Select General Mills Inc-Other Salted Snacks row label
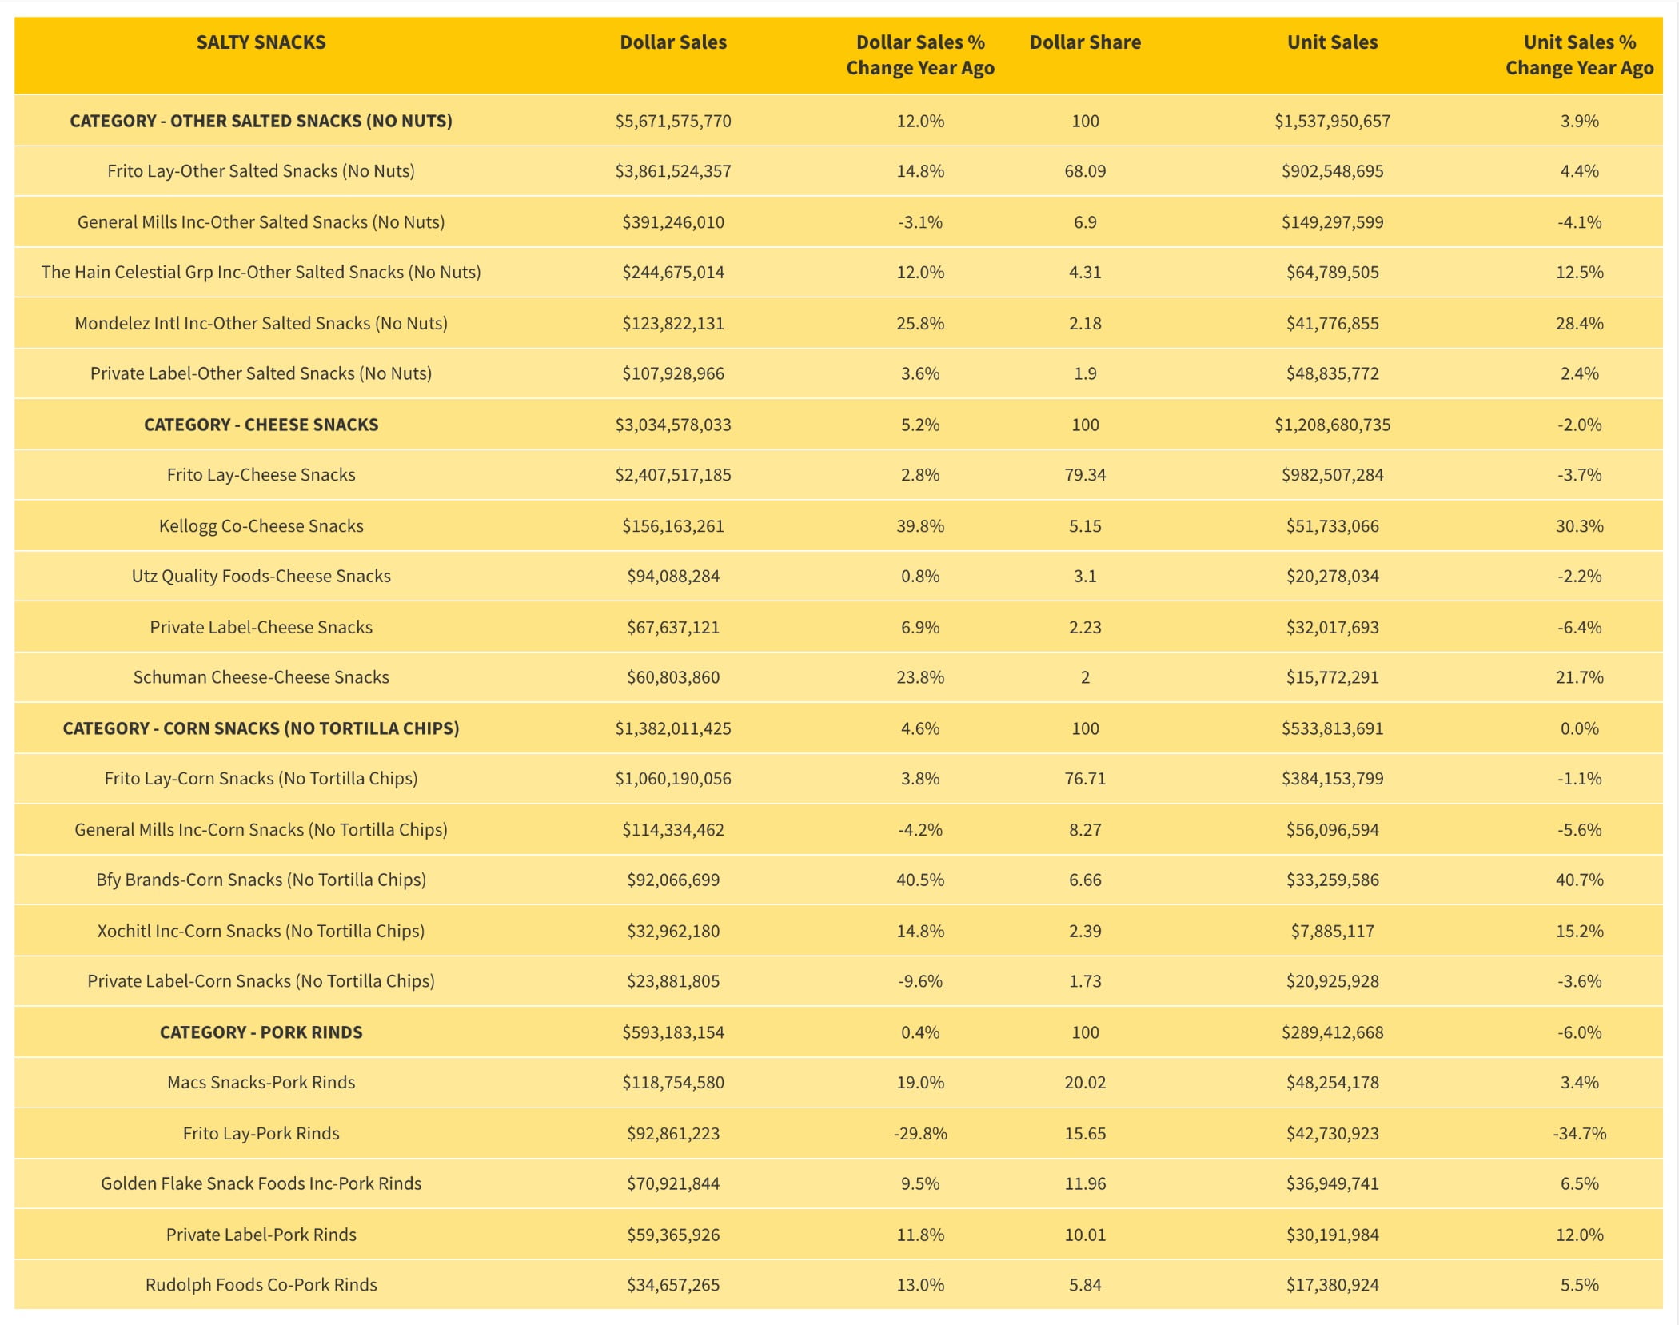 (261, 222)
